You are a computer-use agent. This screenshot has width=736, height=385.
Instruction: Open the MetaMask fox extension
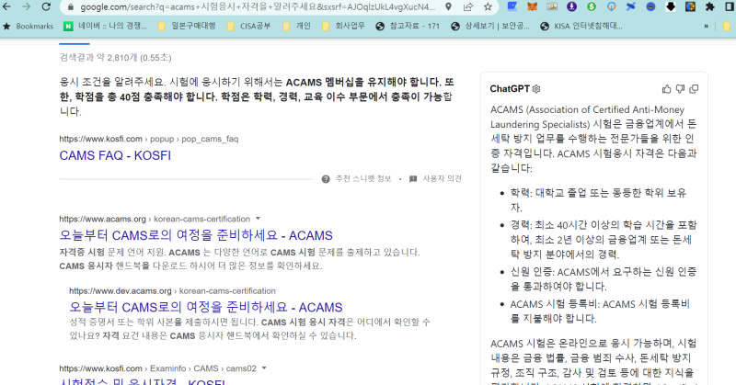pos(533,6)
